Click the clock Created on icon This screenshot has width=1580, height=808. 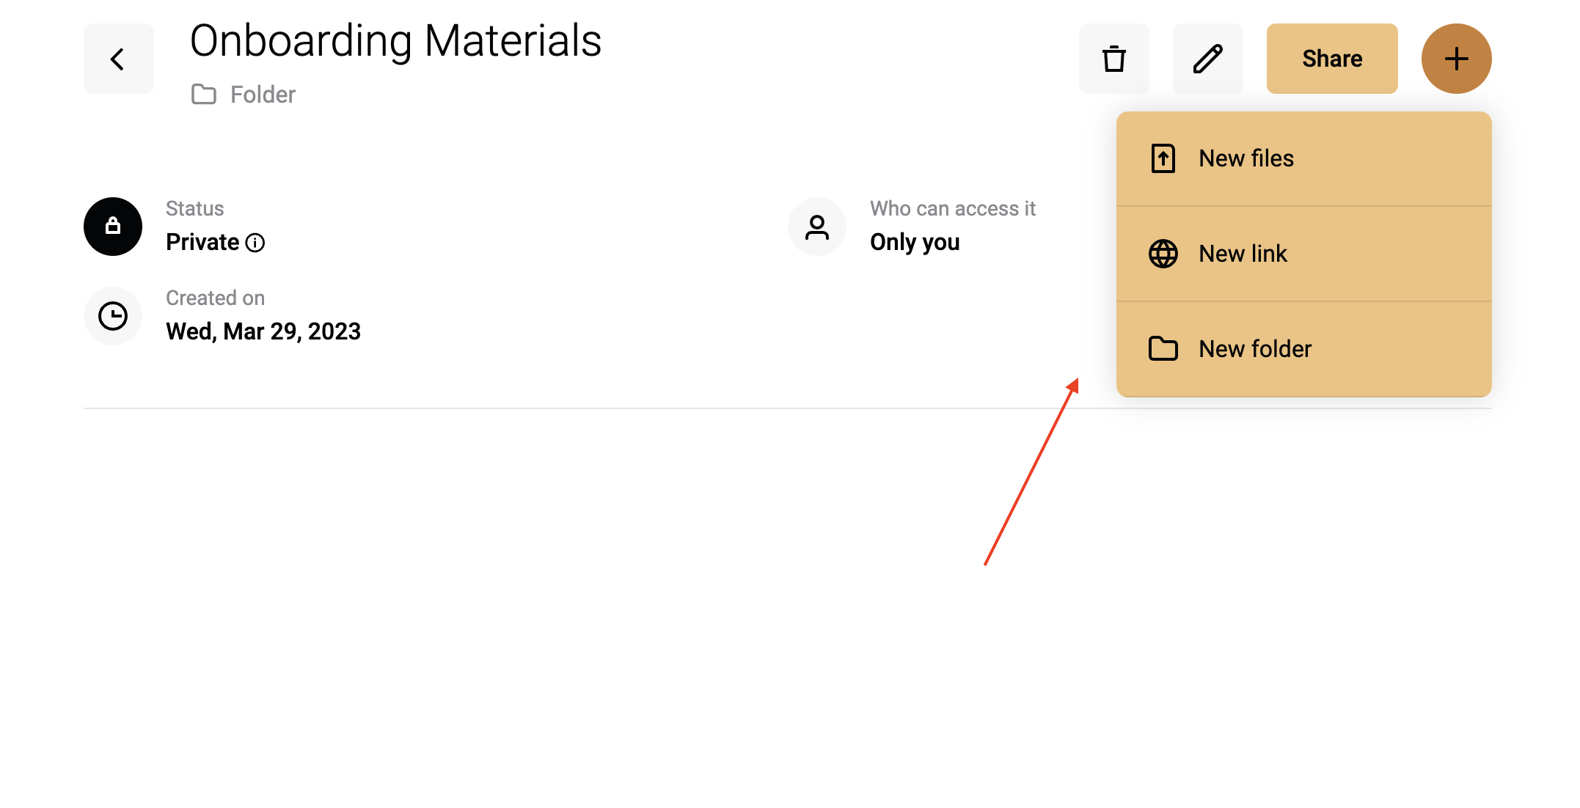(113, 316)
